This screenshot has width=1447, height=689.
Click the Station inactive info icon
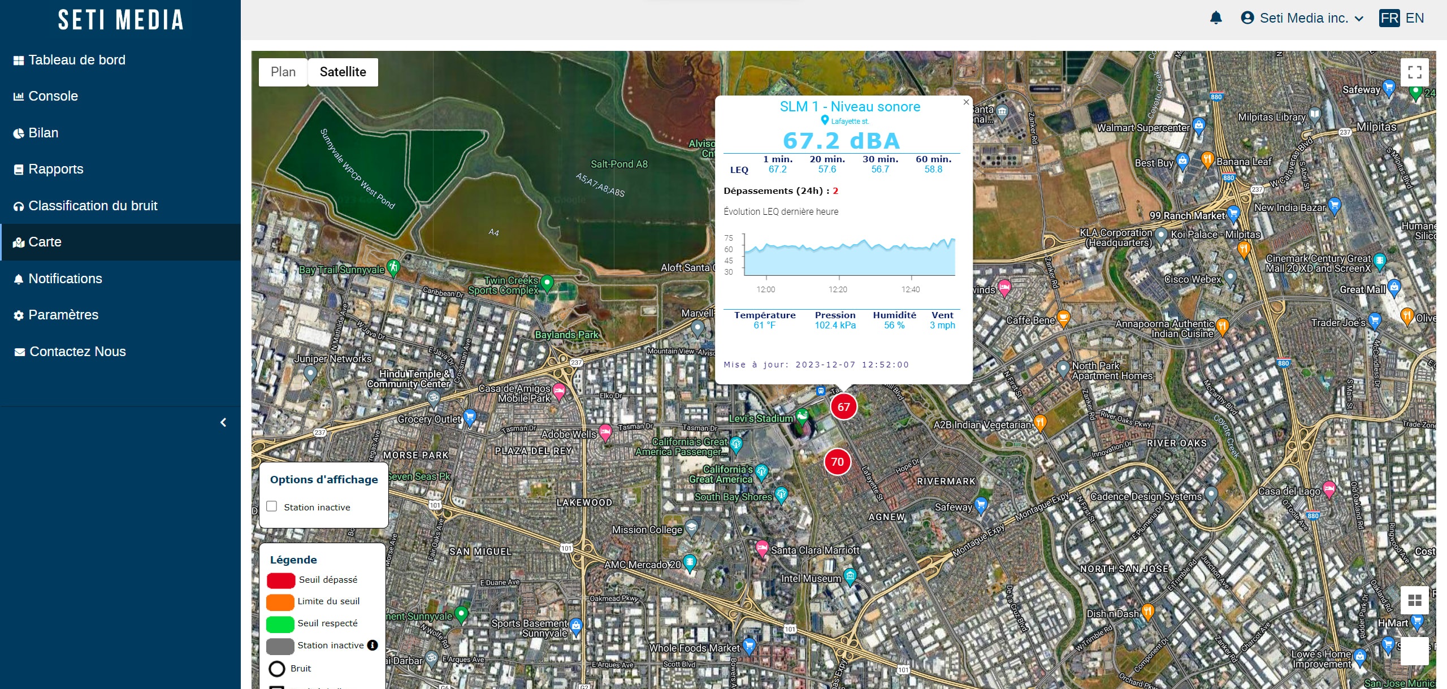coord(372,645)
